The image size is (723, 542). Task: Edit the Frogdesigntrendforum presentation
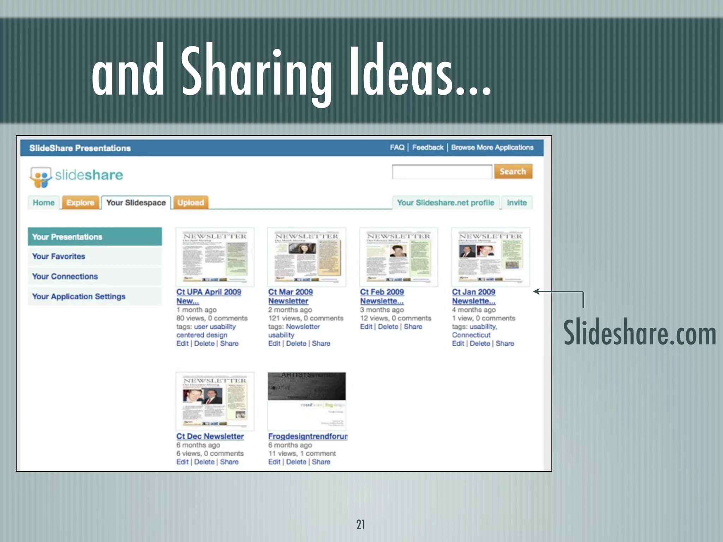pos(274,462)
